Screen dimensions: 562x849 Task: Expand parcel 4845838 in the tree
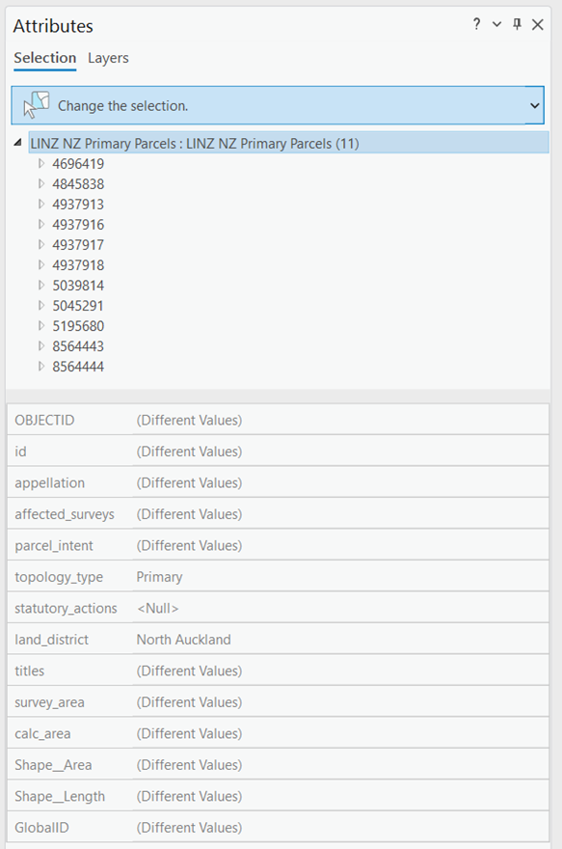tap(40, 184)
